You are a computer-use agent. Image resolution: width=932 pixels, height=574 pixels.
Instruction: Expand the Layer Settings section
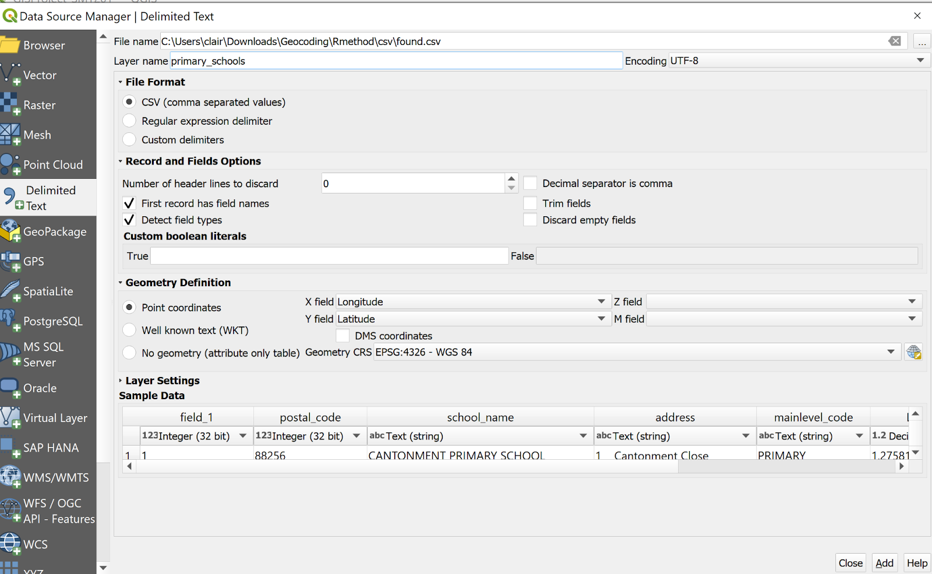pyautogui.click(x=121, y=381)
